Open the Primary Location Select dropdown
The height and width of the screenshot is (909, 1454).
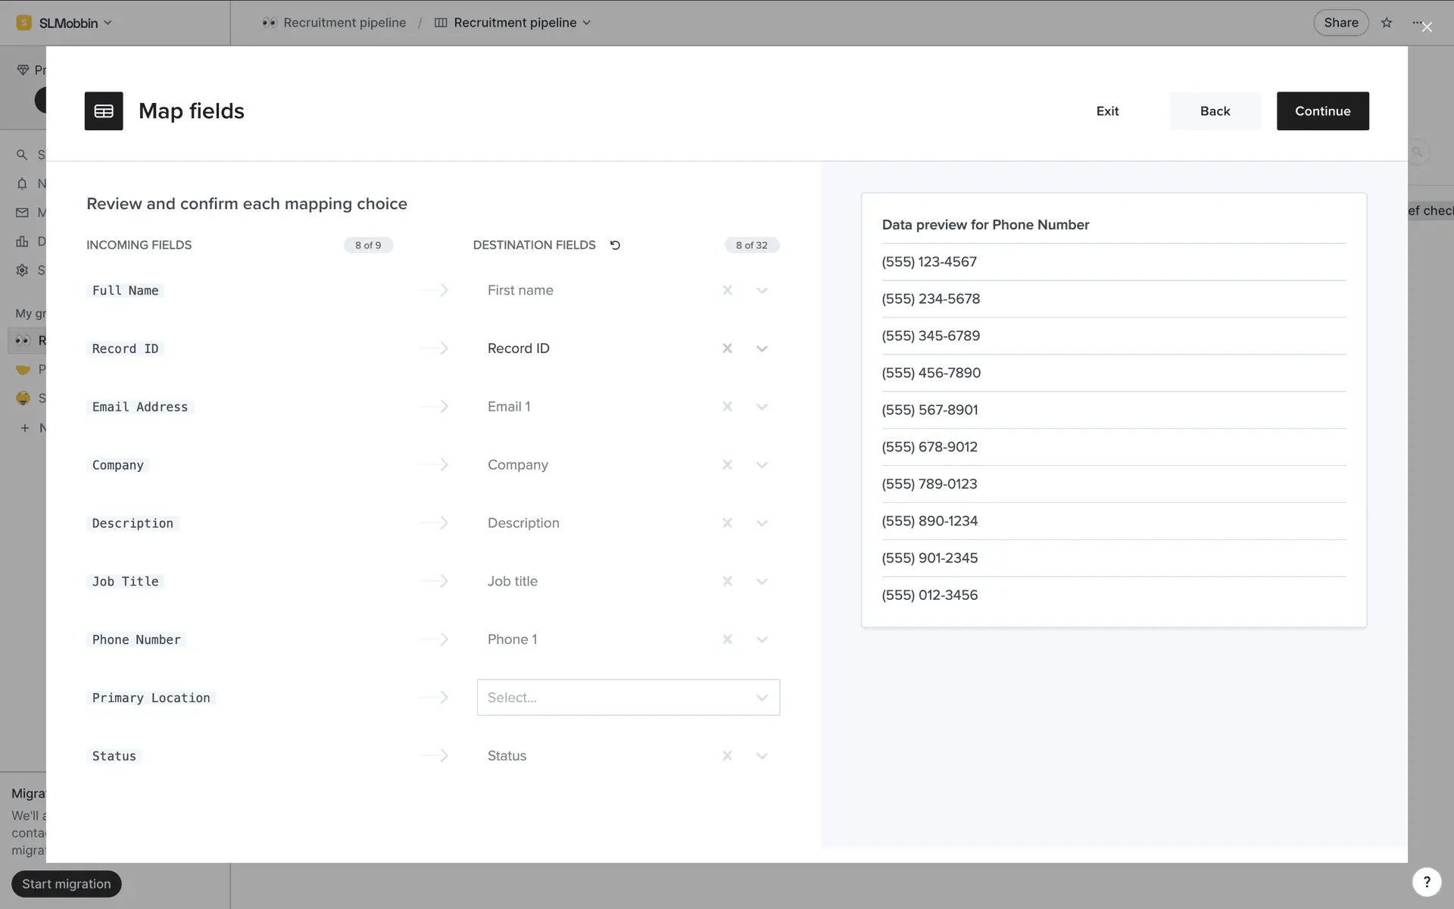click(628, 698)
